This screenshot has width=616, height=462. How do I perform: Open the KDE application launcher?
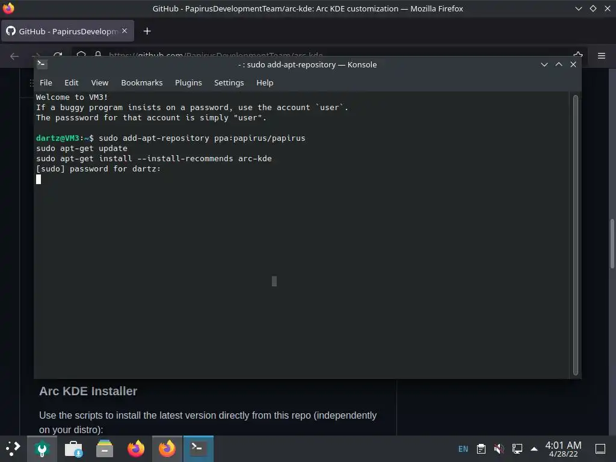13,449
